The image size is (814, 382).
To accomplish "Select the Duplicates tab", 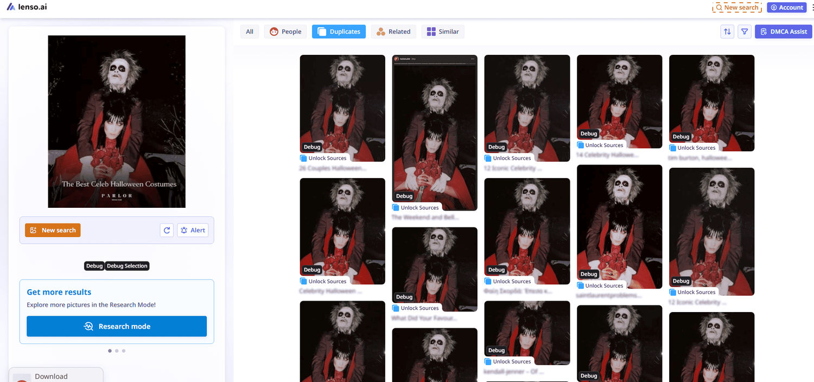I will click(x=339, y=31).
